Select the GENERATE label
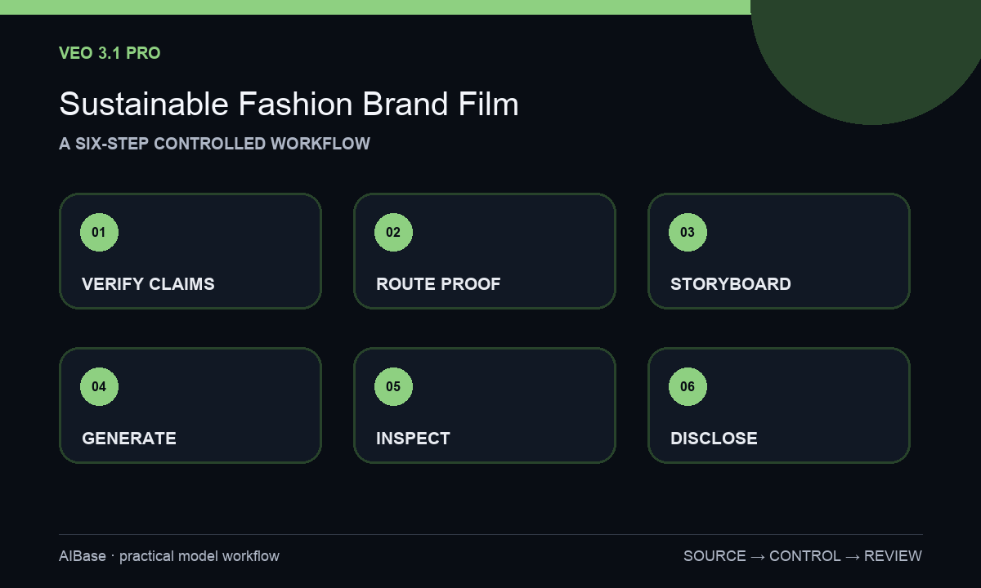This screenshot has width=981, height=588. click(129, 439)
